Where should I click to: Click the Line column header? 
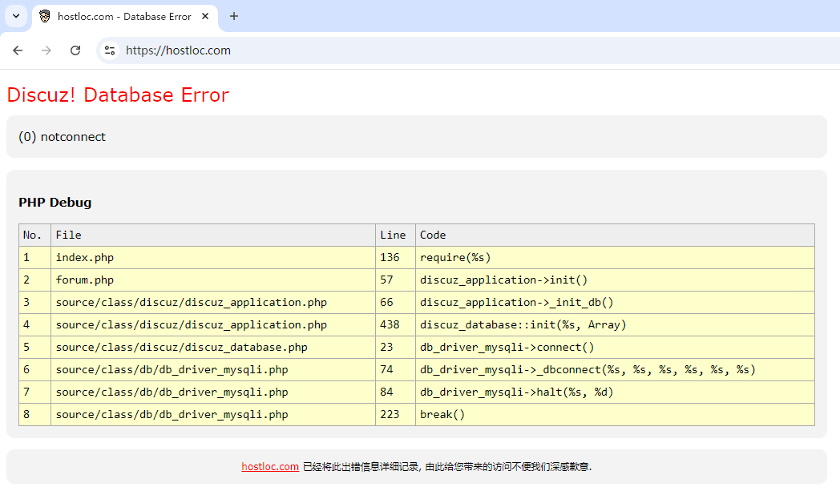tap(394, 235)
